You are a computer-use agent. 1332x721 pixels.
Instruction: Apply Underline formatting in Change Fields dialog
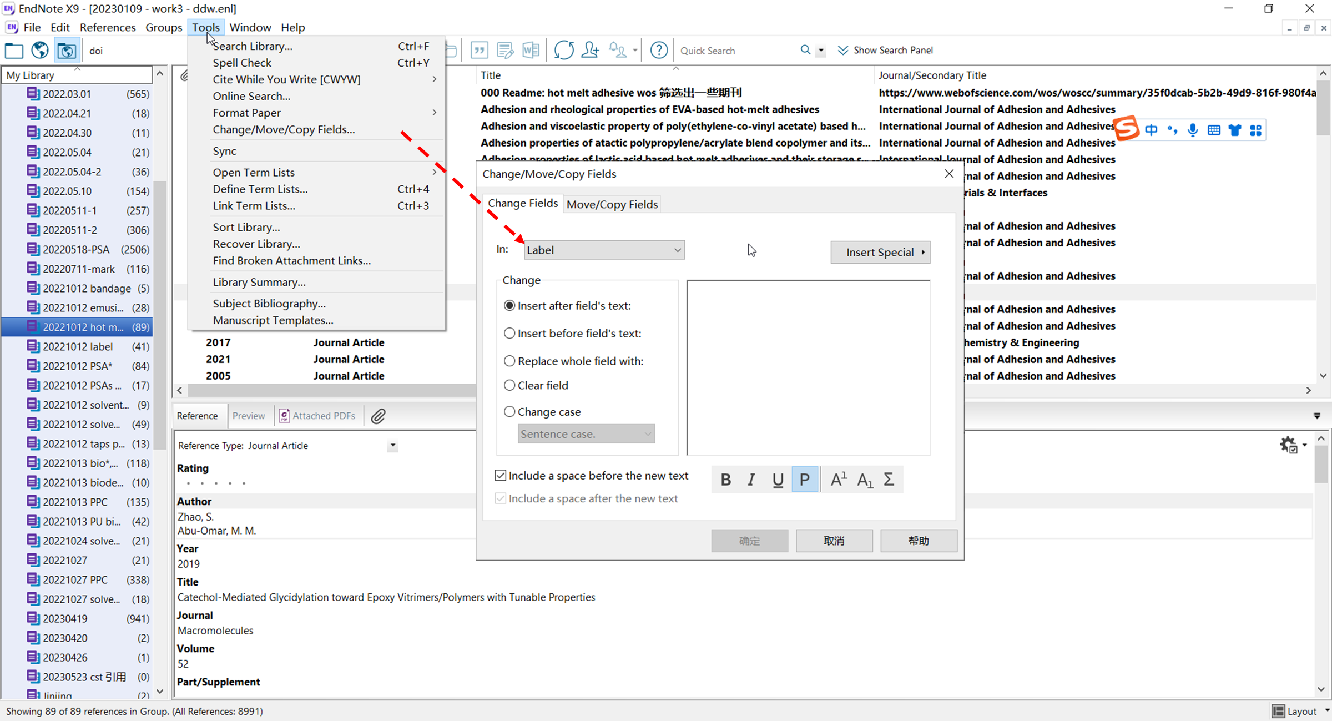[778, 480]
